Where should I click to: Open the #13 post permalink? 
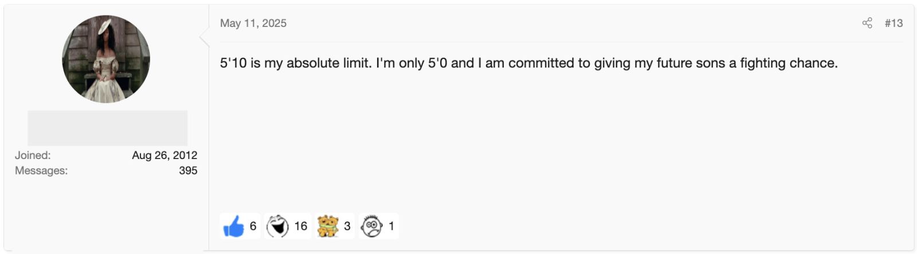pyautogui.click(x=894, y=23)
